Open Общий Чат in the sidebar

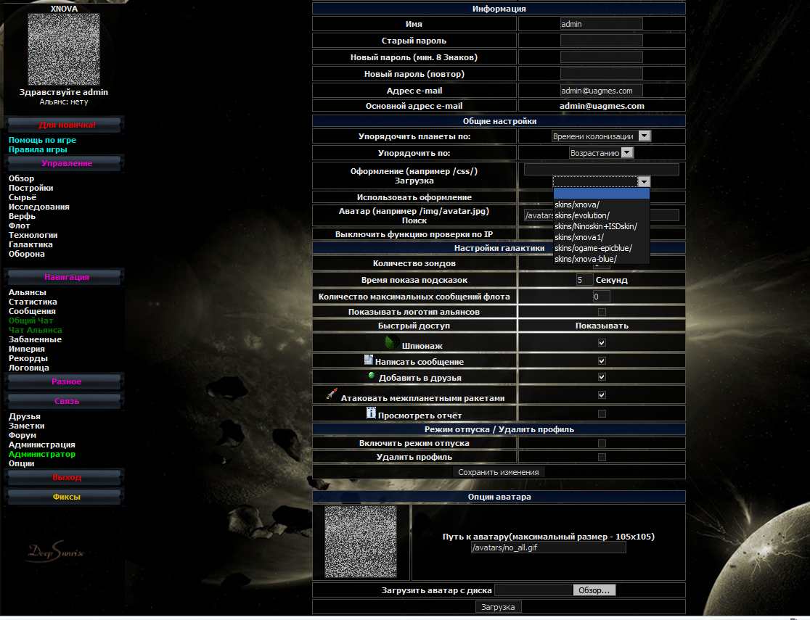30,321
